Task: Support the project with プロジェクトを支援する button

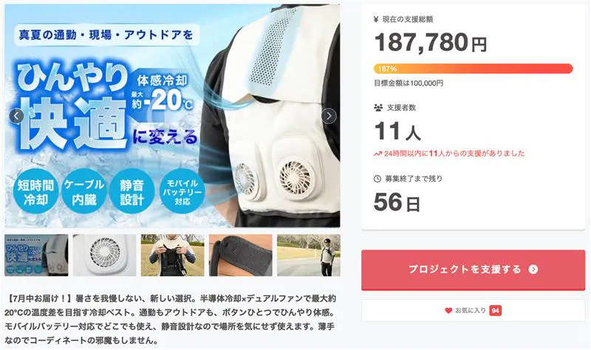Action: tap(473, 270)
